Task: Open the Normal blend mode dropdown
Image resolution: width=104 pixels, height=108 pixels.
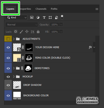Action: (x=22, y=25)
